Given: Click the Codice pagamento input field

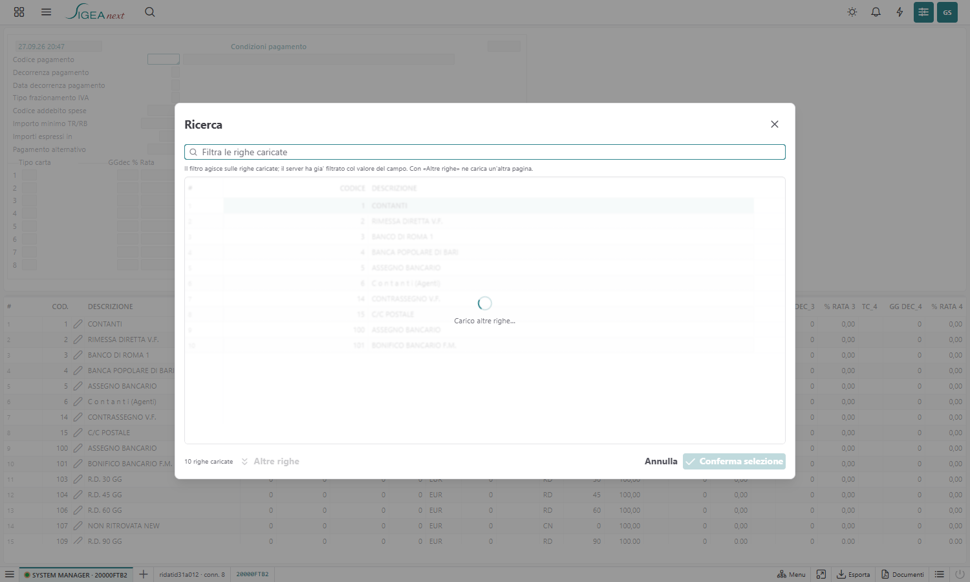Looking at the screenshot, I should [164, 59].
